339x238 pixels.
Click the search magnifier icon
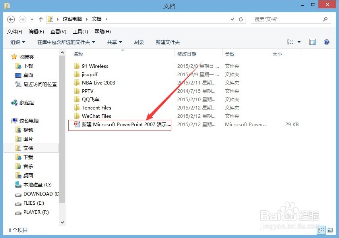click(325, 19)
